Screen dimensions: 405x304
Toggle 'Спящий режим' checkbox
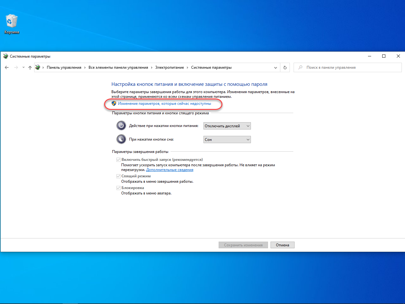(118, 176)
